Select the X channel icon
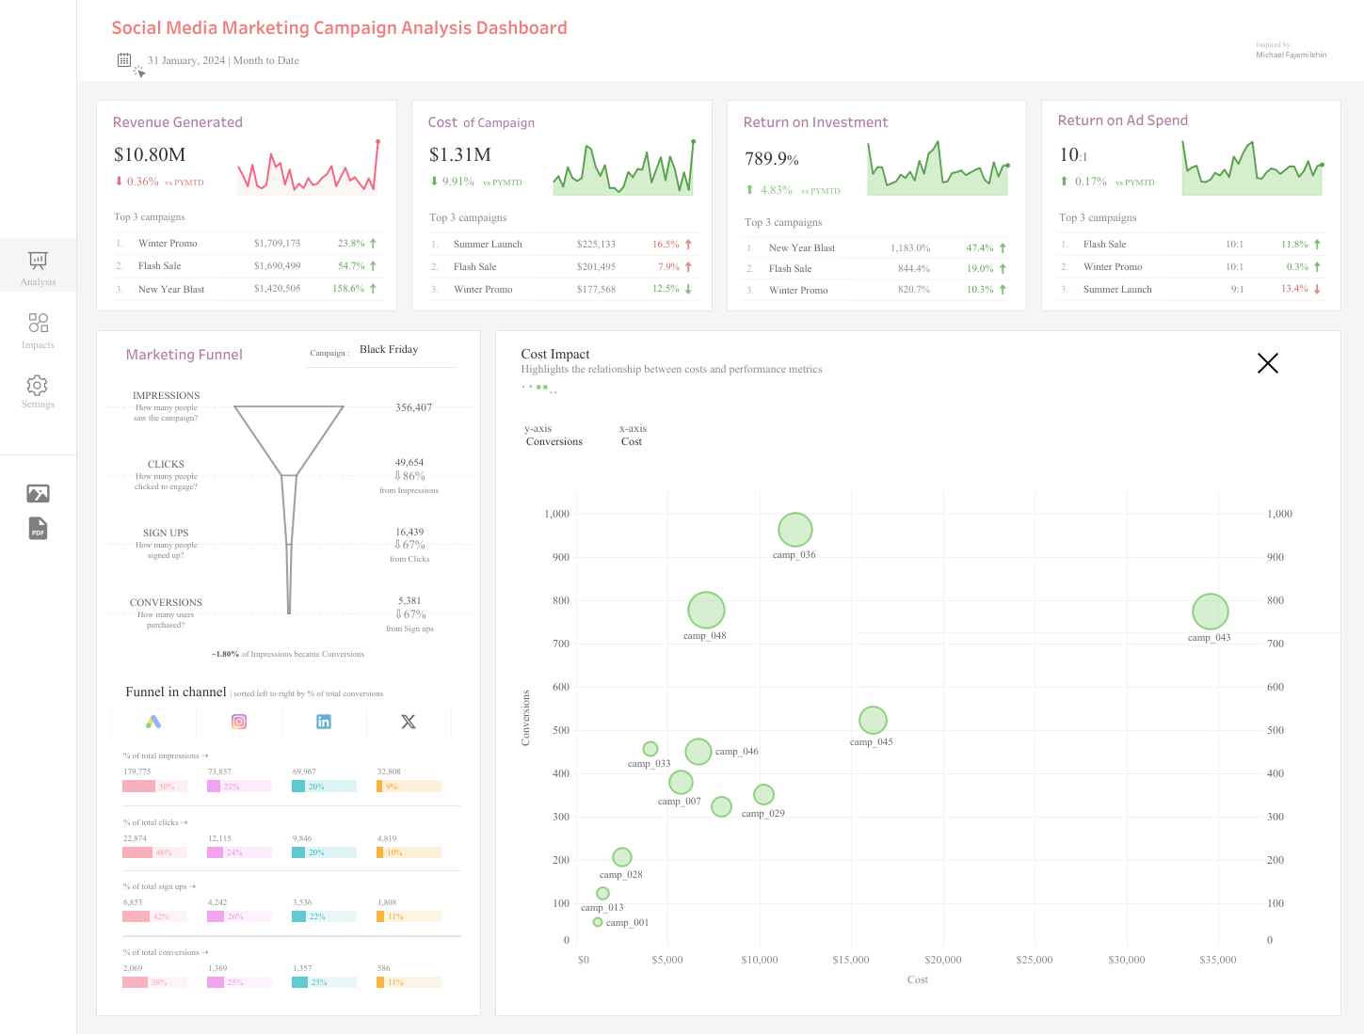Image resolution: width=1364 pixels, height=1034 pixels. pos(409,722)
